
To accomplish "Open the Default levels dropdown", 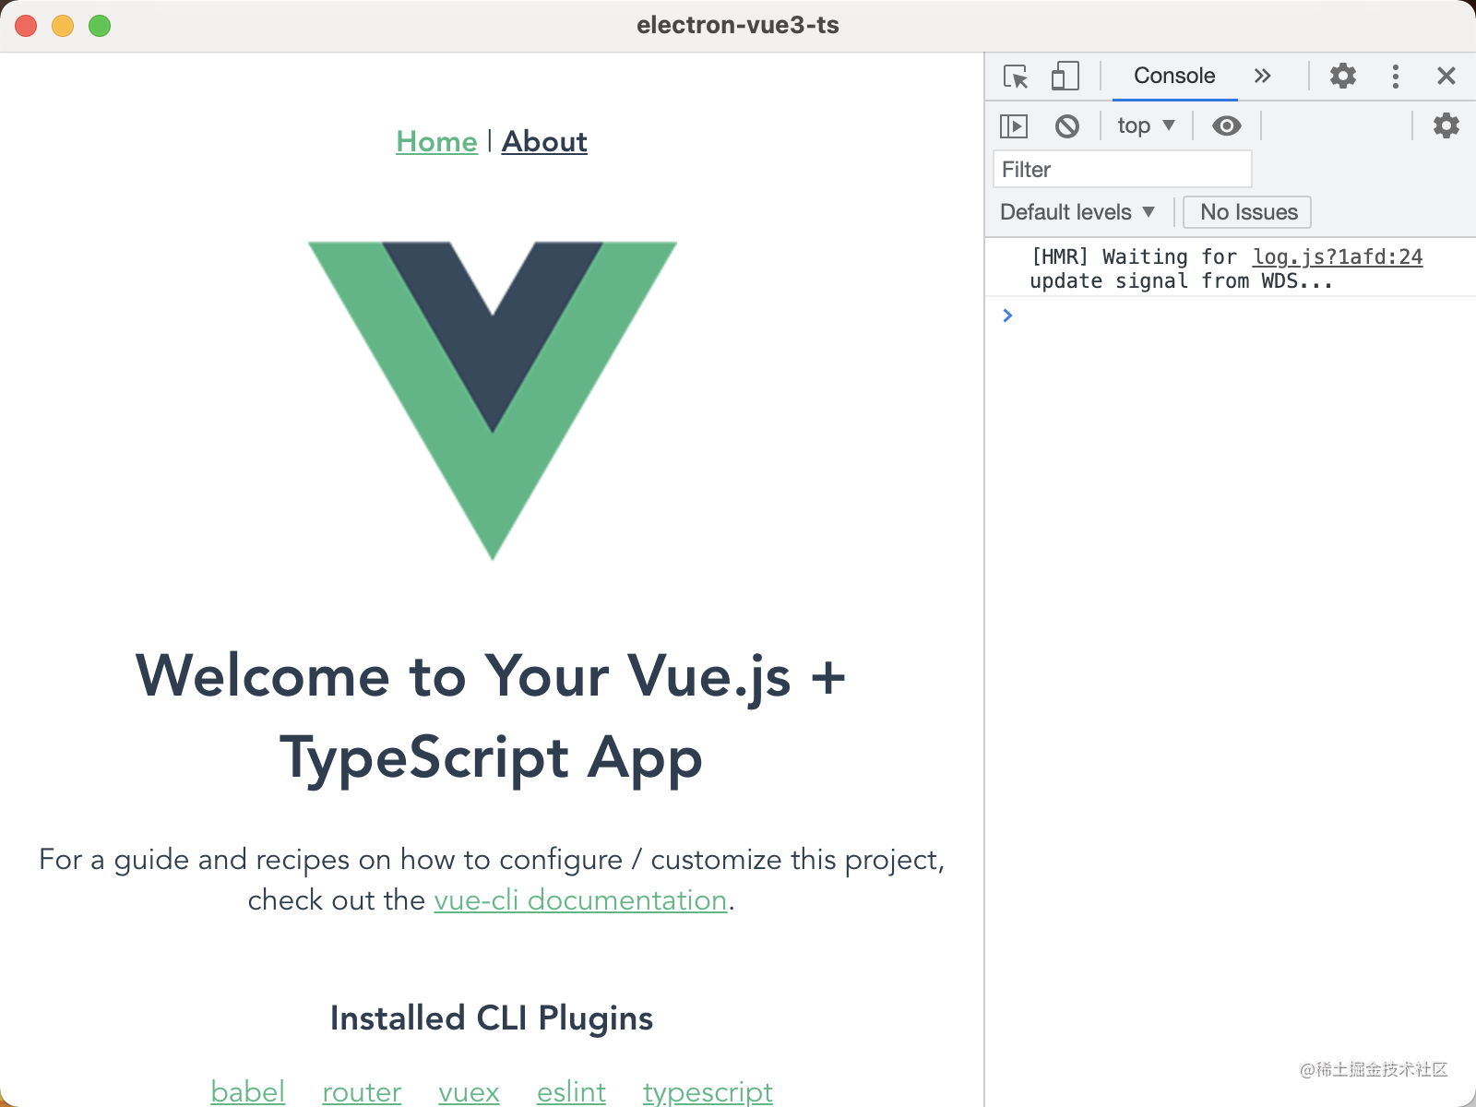I will click(1077, 212).
